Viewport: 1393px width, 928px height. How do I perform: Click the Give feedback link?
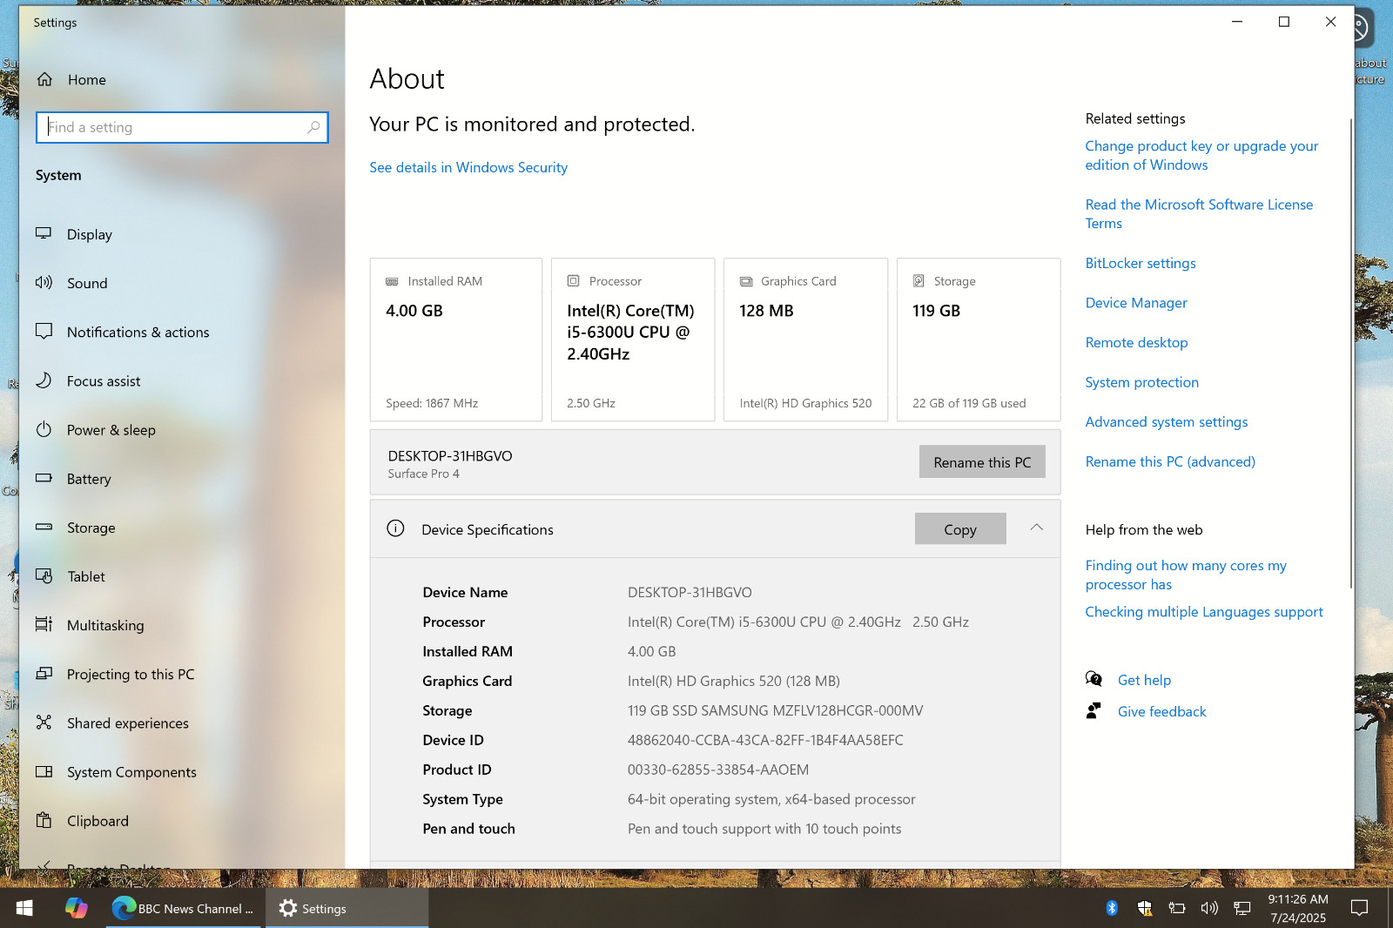pyautogui.click(x=1162, y=711)
